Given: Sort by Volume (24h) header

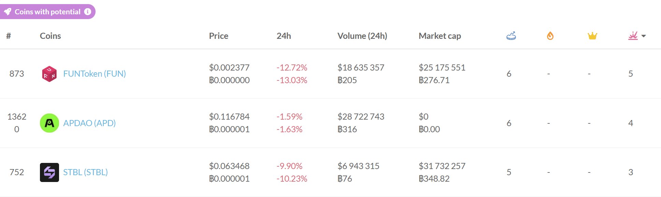Looking at the screenshot, I should tap(362, 36).
